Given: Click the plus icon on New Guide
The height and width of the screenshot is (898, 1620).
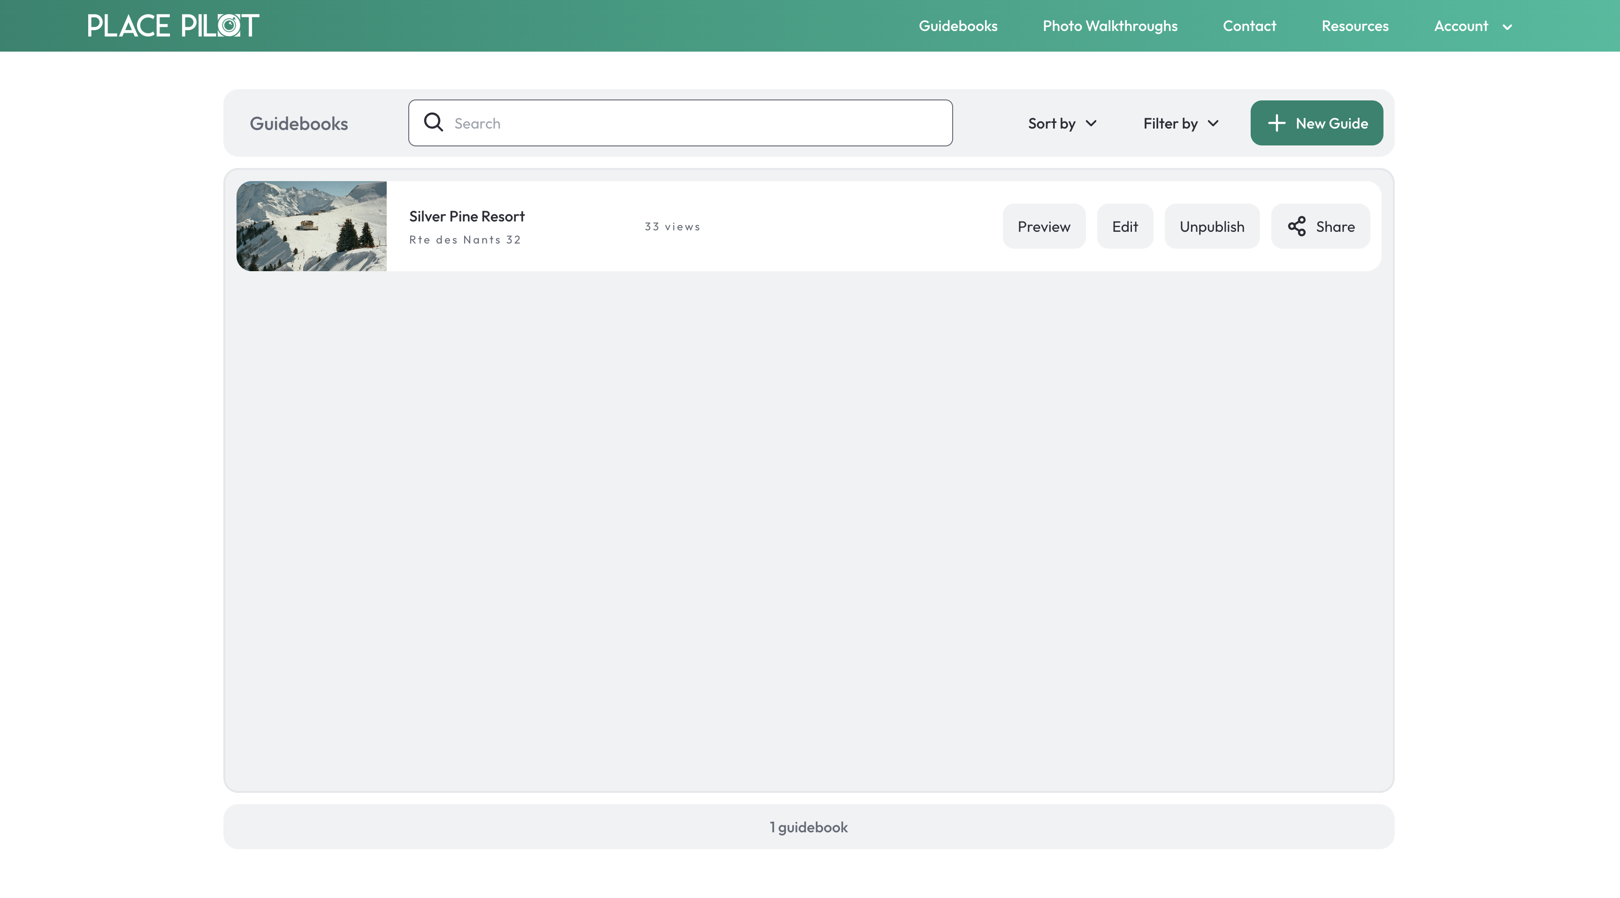Looking at the screenshot, I should coord(1276,122).
